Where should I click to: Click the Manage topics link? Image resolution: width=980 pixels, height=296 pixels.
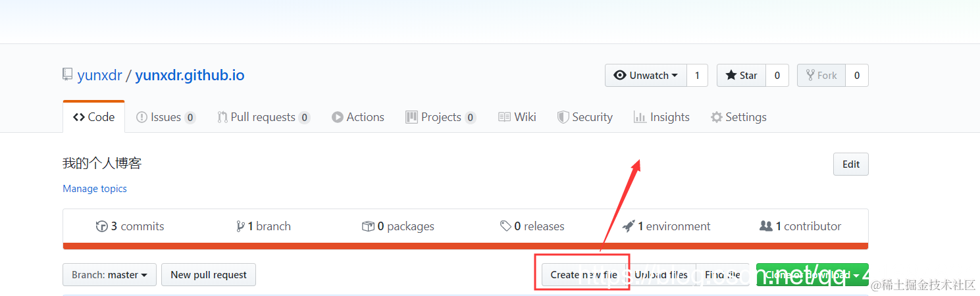(x=95, y=189)
